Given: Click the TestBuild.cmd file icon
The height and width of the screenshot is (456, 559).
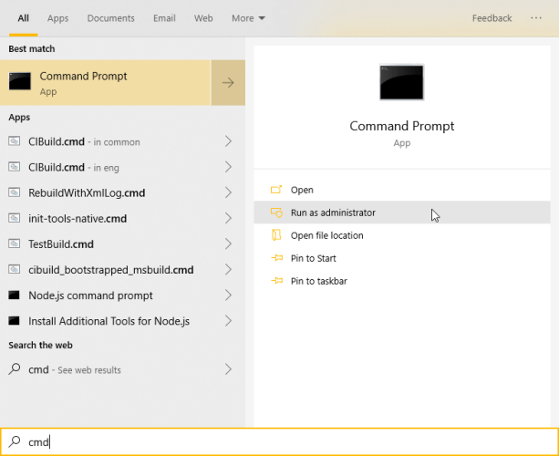Looking at the screenshot, I should pyautogui.click(x=15, y=244).
